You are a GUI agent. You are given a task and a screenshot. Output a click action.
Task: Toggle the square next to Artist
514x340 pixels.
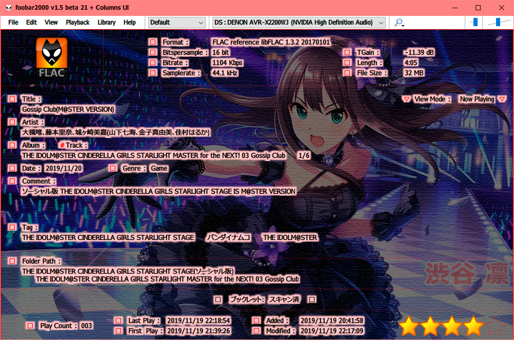click(x=12, y=122)
